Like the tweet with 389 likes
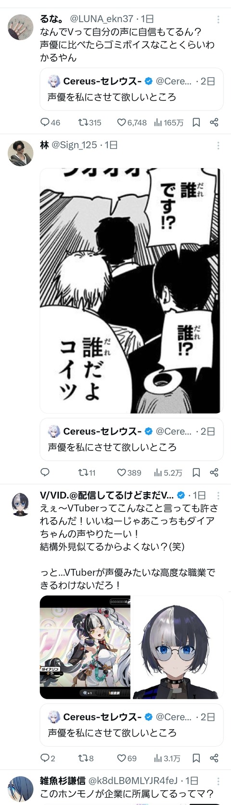Image resolution: width=231 pixels, height=805 pixels. click(x=129, y=472)
